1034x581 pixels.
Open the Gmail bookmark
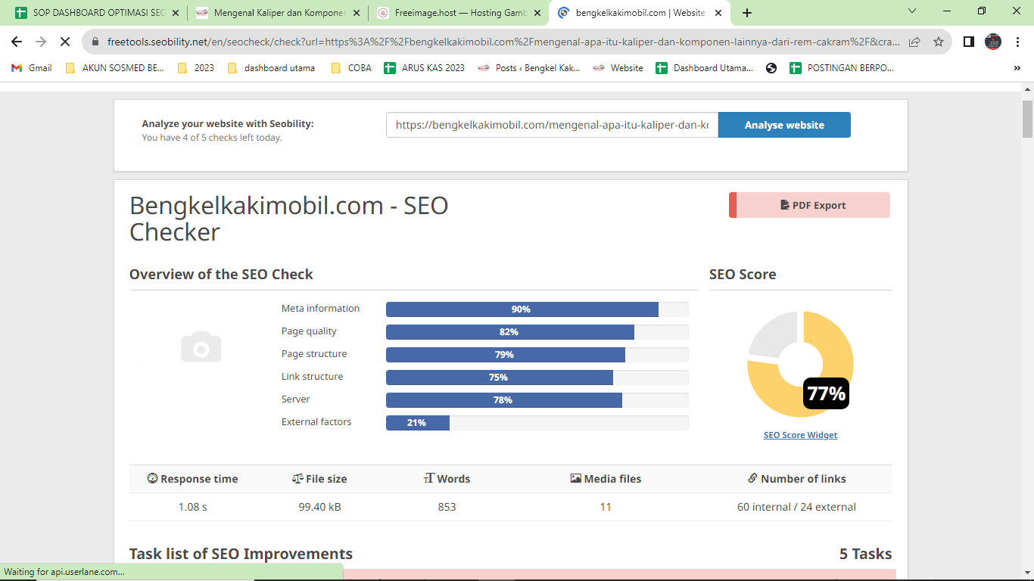(32, 68)
